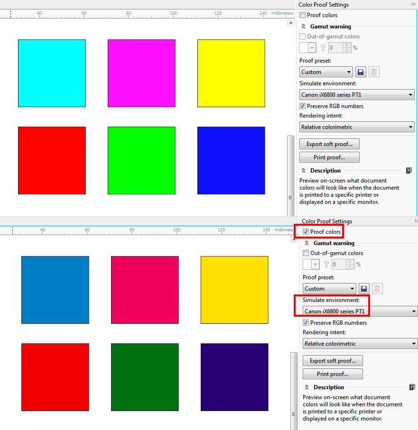Collapse the upper Color Proof Settings docker arrows
418x430 pixels.
coord(413,5)
